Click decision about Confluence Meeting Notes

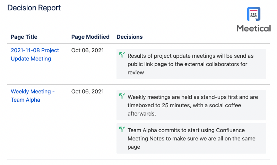click(x=191, y=138)
